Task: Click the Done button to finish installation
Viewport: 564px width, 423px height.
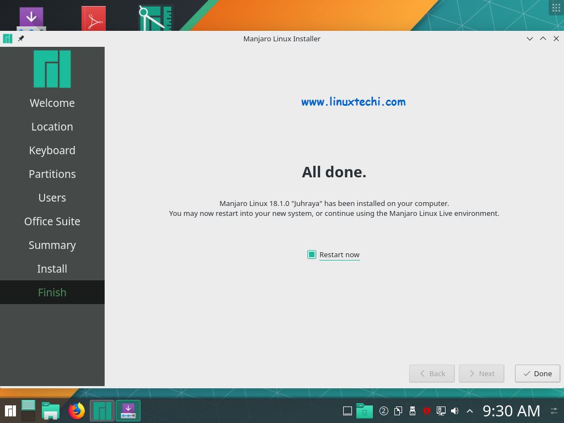Action: point(537,373)
